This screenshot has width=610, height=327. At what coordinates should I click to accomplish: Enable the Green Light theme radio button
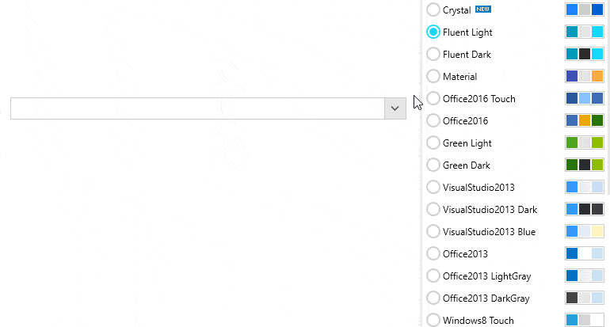coord(433,143)
